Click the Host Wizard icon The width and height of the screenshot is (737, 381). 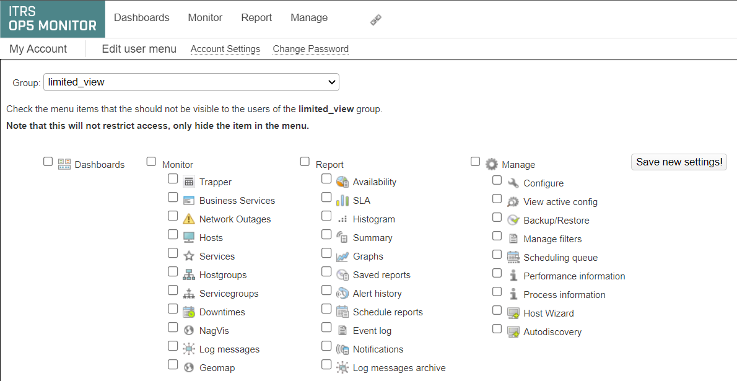[x=513, y=313]
